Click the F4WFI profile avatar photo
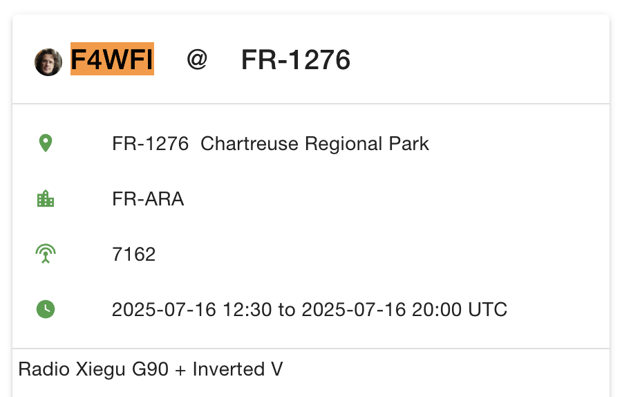The height and width of the screenshot is (397, 622). (48, 62)
